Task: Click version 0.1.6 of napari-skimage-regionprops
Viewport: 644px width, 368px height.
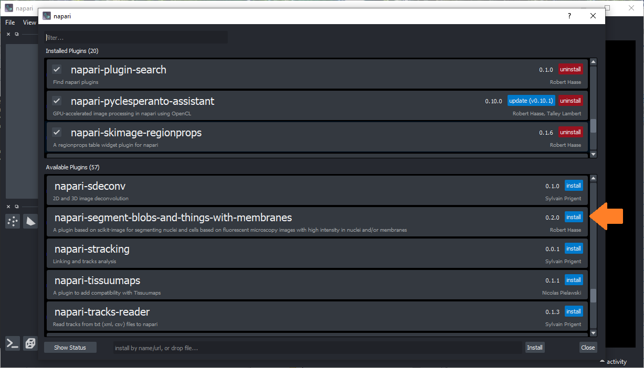Action: [x=546, y=133]
